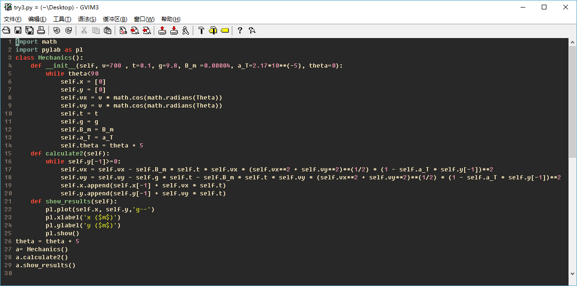
Task: Click line 9 'self.vy = v * math.cos'
Action: (x=142, y=106)
